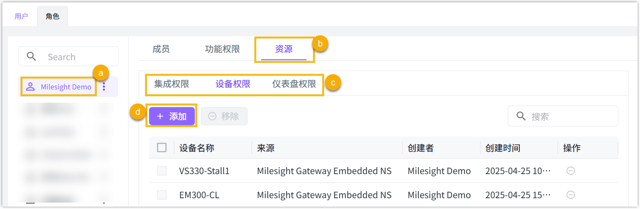Select the 设备权限 sub-tab

pos(233,84)
